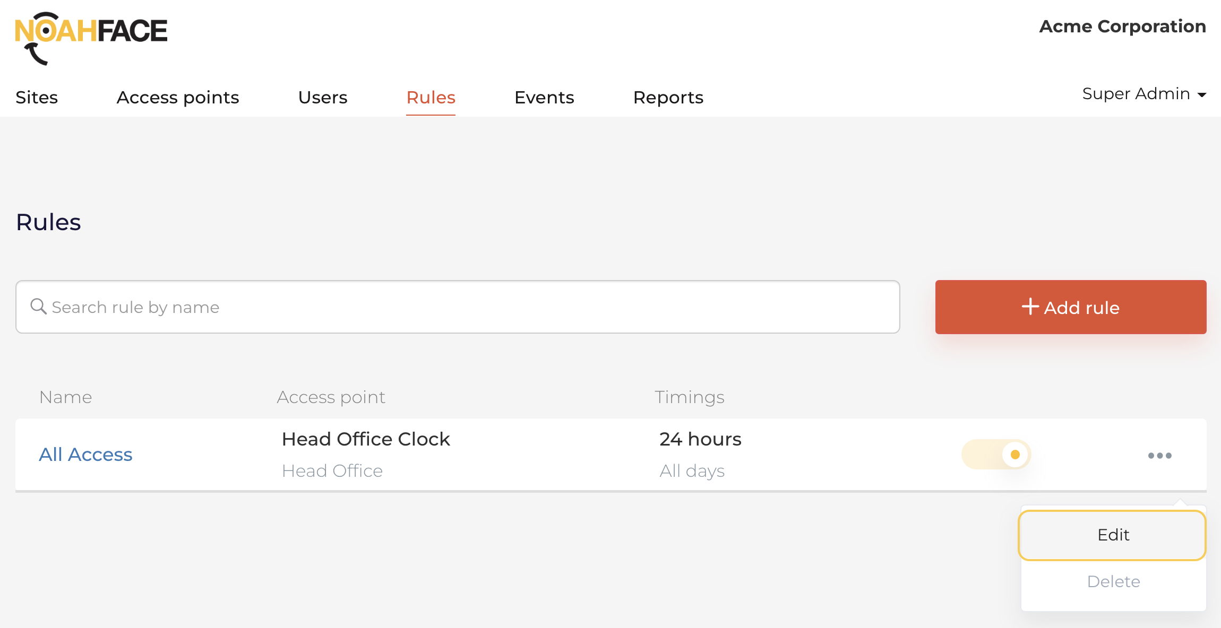The image size is (1221, 628).
Task: Click the search magnifier icon
Action: (x=38, y=306)
